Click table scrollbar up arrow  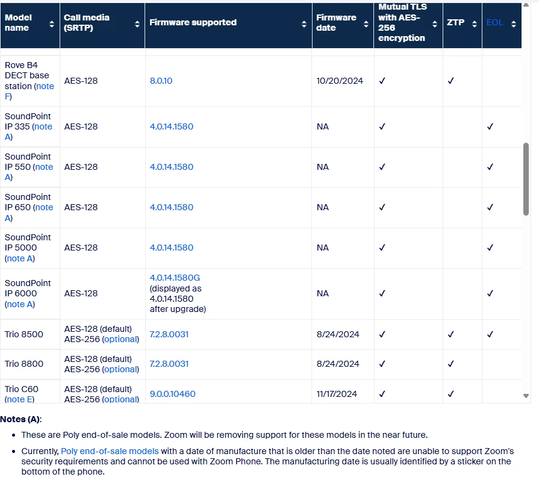pyautogui.click(x=526, y=5)
